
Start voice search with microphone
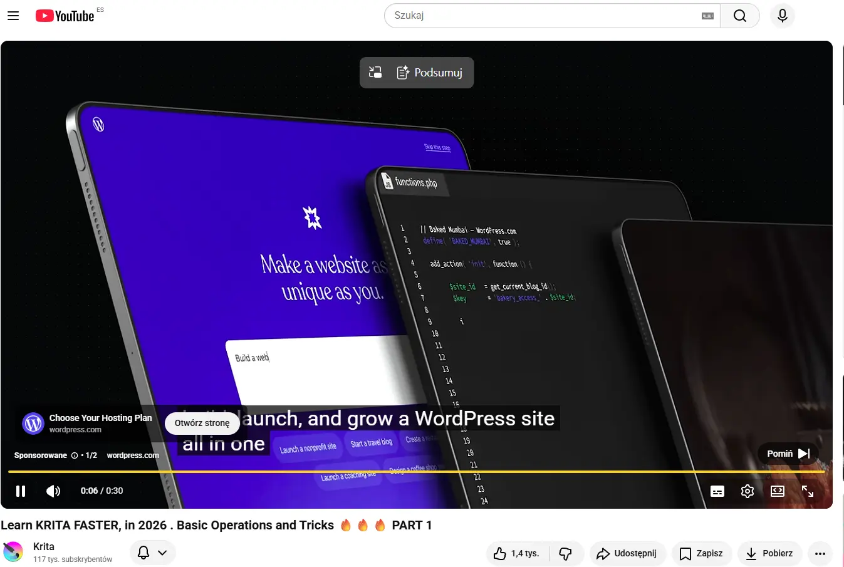tap(783, 16)
